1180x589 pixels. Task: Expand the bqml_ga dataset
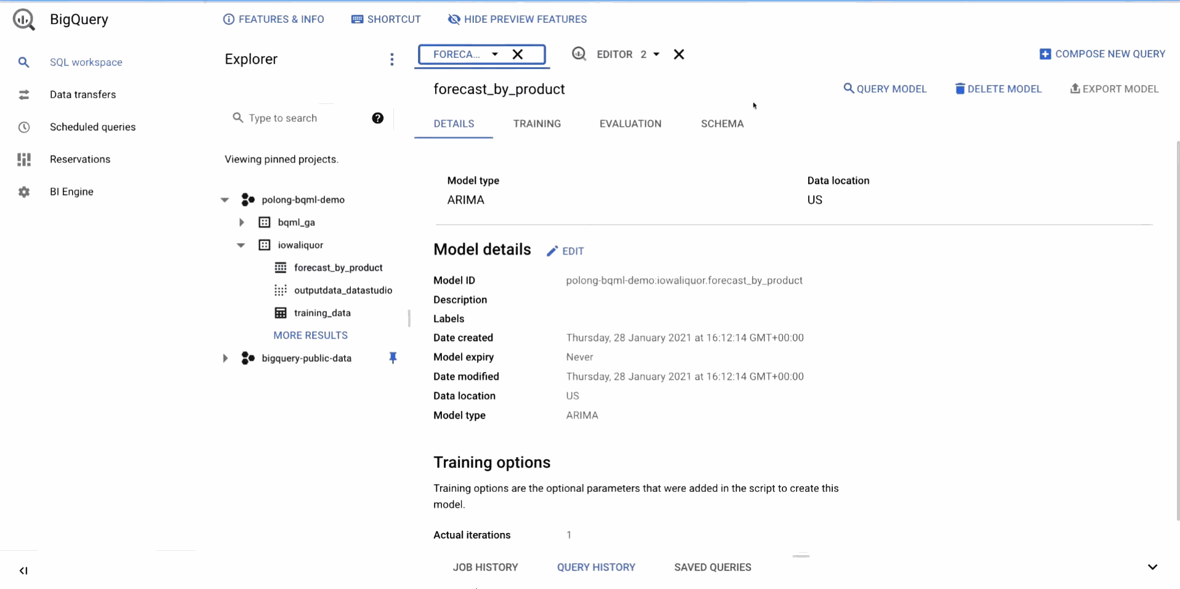pos(241,222)
